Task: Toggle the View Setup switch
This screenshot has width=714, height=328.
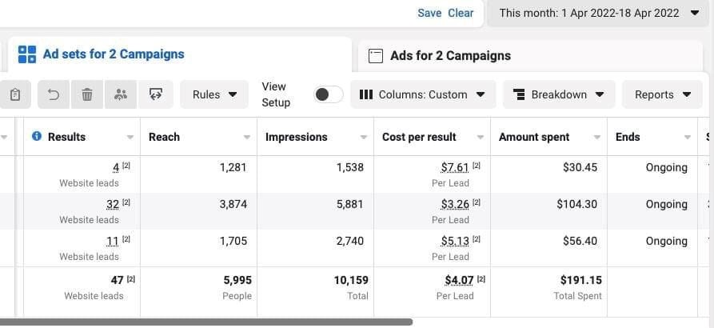Action: pyautogui.click(x=328, y=94)
